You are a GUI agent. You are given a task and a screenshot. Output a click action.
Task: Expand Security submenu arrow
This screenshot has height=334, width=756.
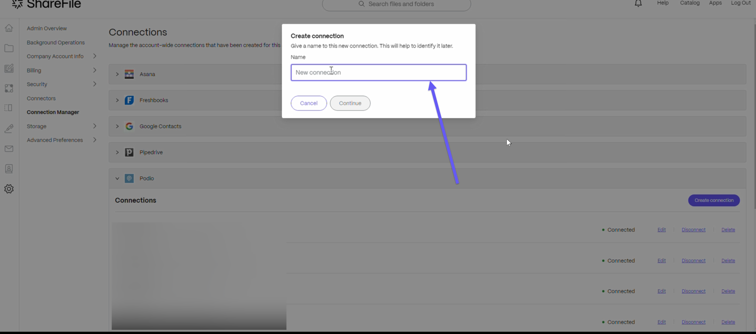coord(94,84)
